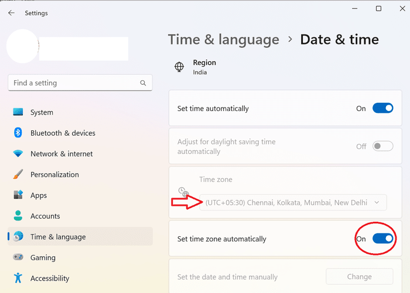The width and height of the screenshot is (410, 293).
Task: Click the Set time zone automatically label
Action: [x=222, y=239]
